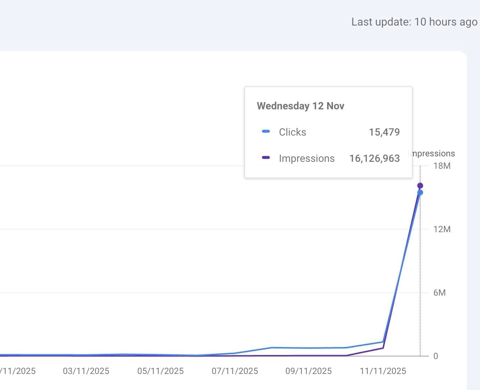The height and width of the screenshot is (390, 480).
Task: Click the 18M axis label
Action: [x=442, y=166]
